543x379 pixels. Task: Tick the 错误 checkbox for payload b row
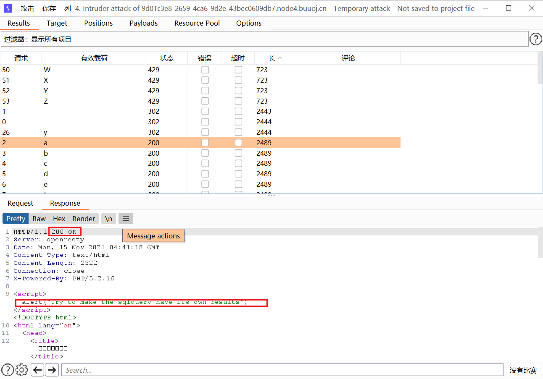(205, 153)
